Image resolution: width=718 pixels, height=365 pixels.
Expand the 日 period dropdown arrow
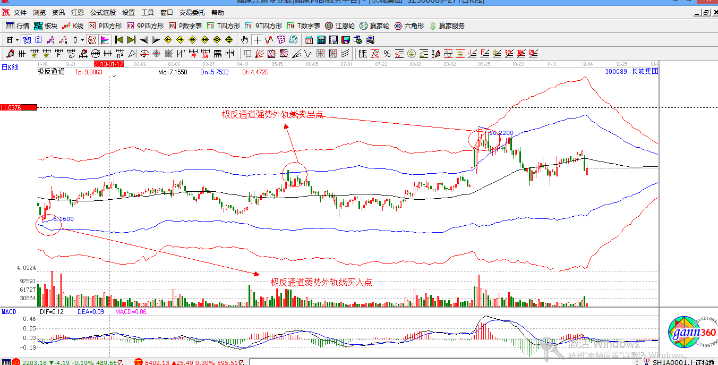point(17,40)
